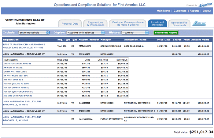The height and width of the screenshot is (138, 214).
Task: Switch to the Personal Data tab
Action: pos(70,24)
